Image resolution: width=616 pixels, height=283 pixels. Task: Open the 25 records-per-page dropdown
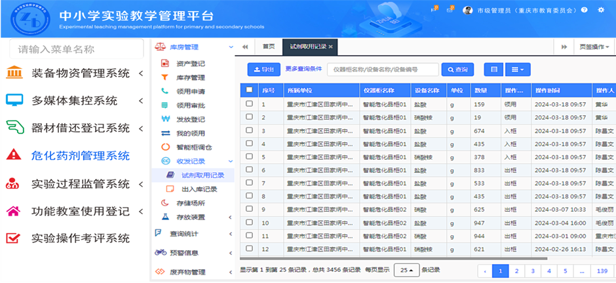tap(406, 270)
